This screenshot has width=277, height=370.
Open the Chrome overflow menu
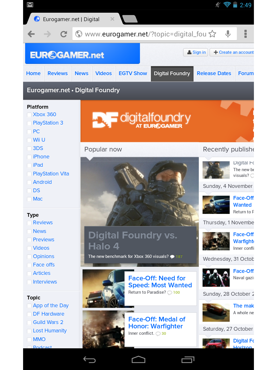[246, 34]
